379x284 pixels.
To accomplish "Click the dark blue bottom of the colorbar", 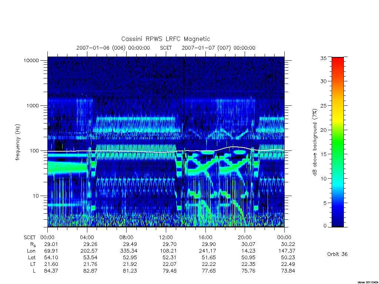I will click(x=338, y=223).
